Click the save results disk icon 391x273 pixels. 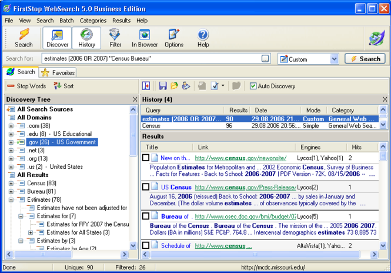click(162, 86)
